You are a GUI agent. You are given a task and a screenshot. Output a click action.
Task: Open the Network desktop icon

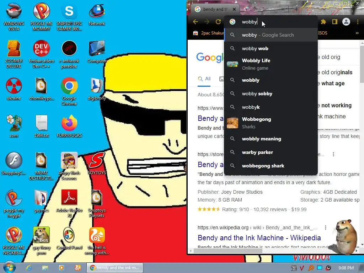point(97,14)
